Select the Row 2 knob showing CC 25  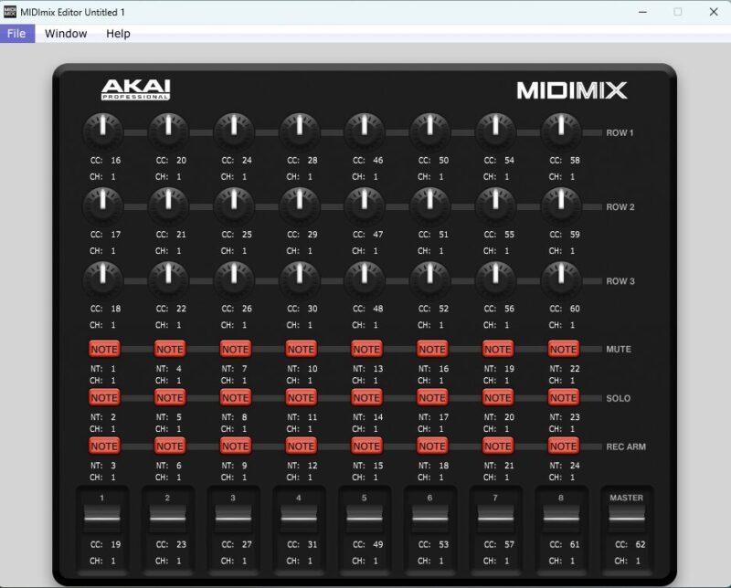pos(234,205)
